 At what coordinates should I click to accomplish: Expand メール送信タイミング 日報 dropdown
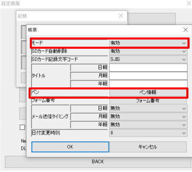click(x=148, y=108)
